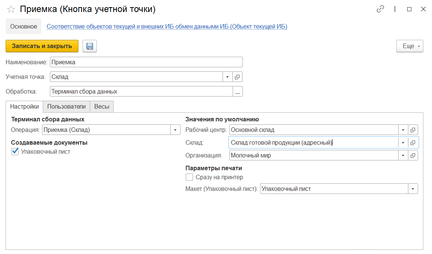Uncheck the Упаковочный лист checkbox
The width and height of the screenshot is (432, 254).
(15, 152)
